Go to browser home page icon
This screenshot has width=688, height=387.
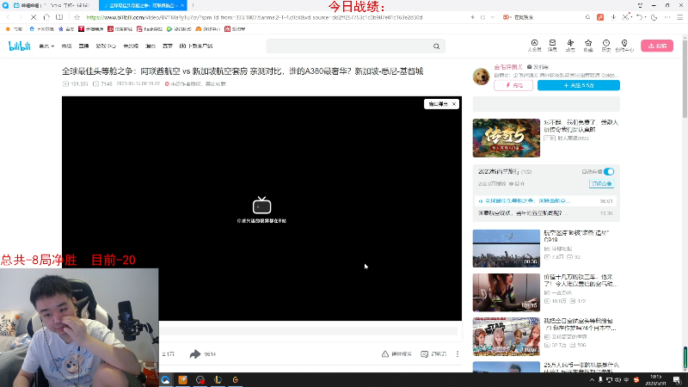pyautogui.click(x=46, y=17)
